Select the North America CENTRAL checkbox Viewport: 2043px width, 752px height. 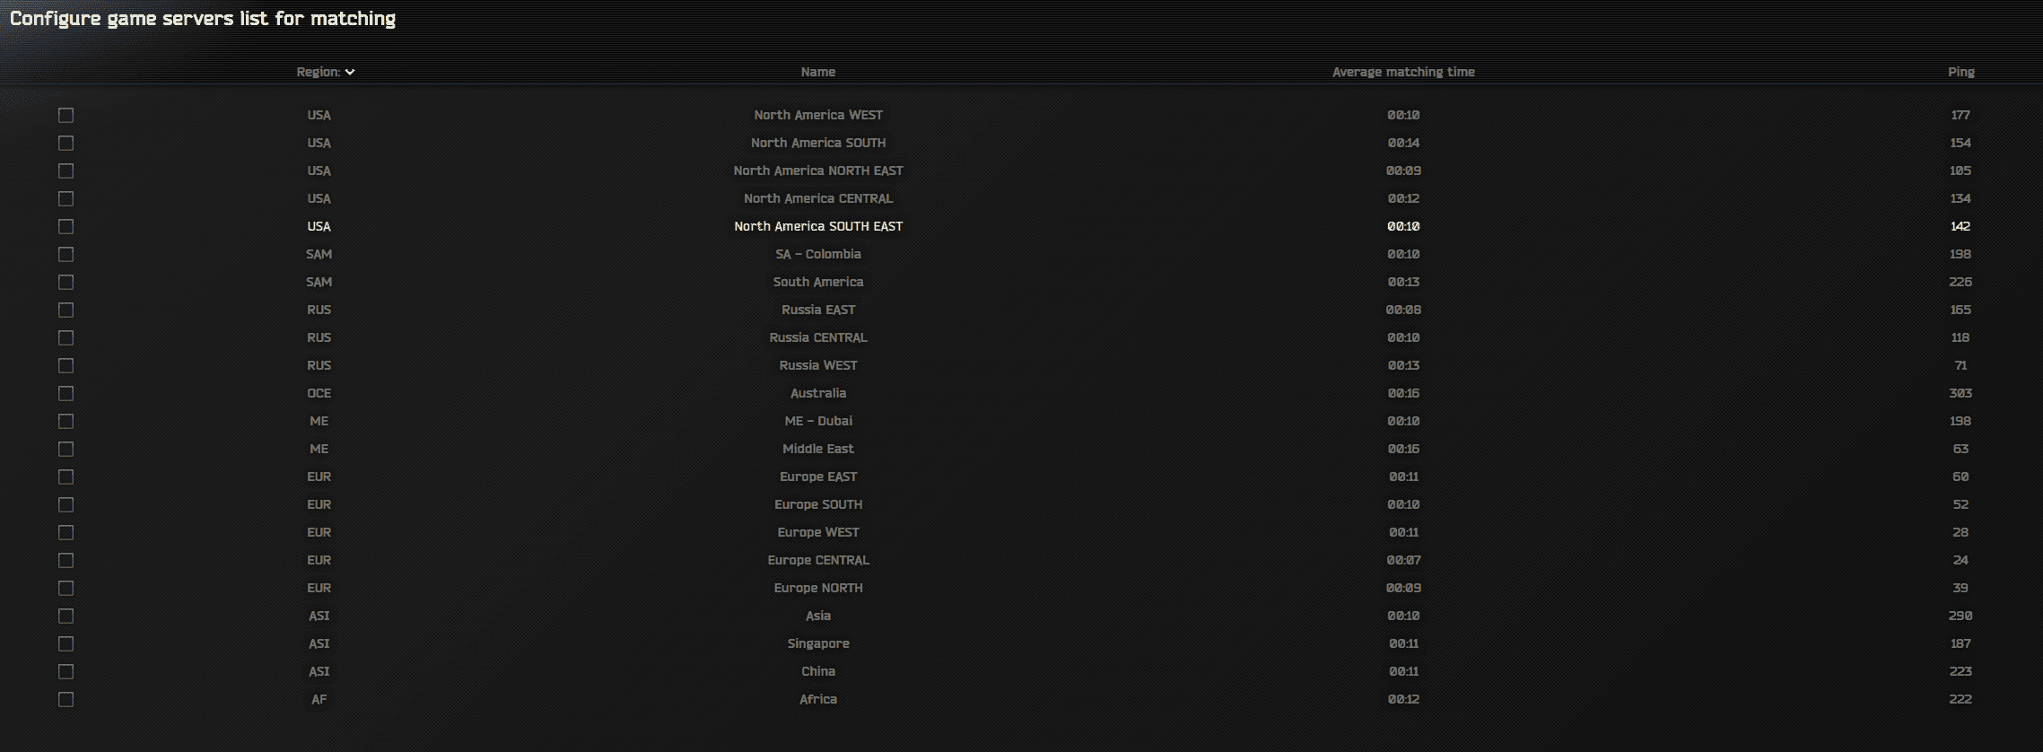tap(65, 198)
